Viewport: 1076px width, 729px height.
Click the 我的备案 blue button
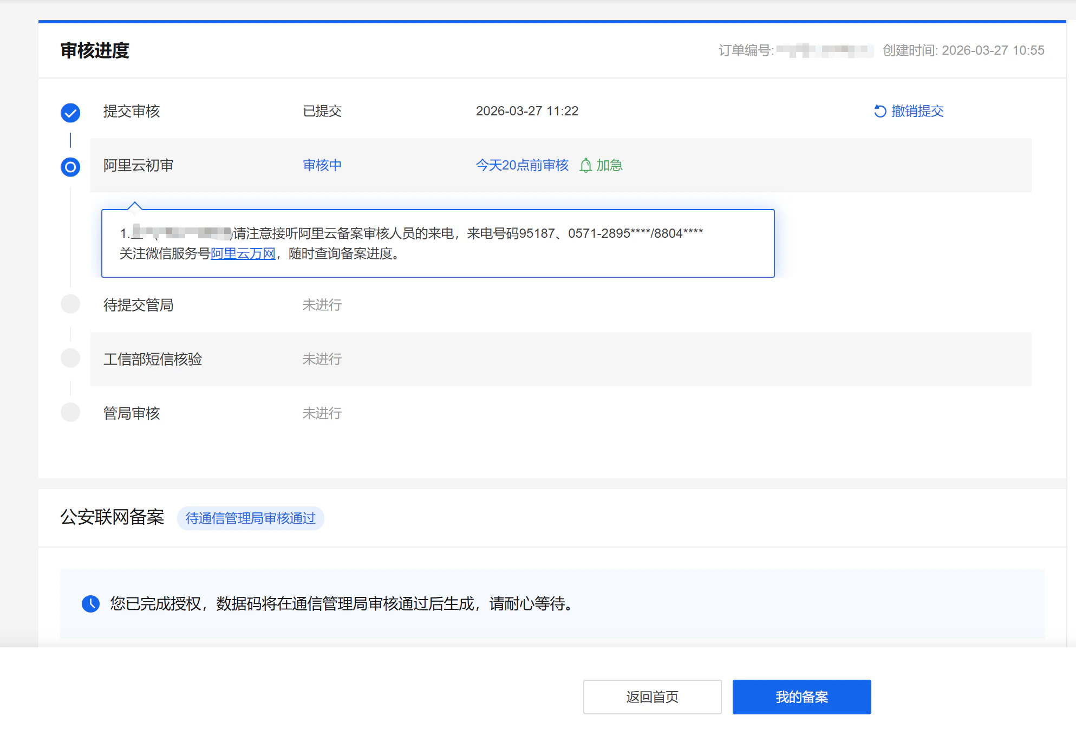pyautogui.click(x=801, y=697)
